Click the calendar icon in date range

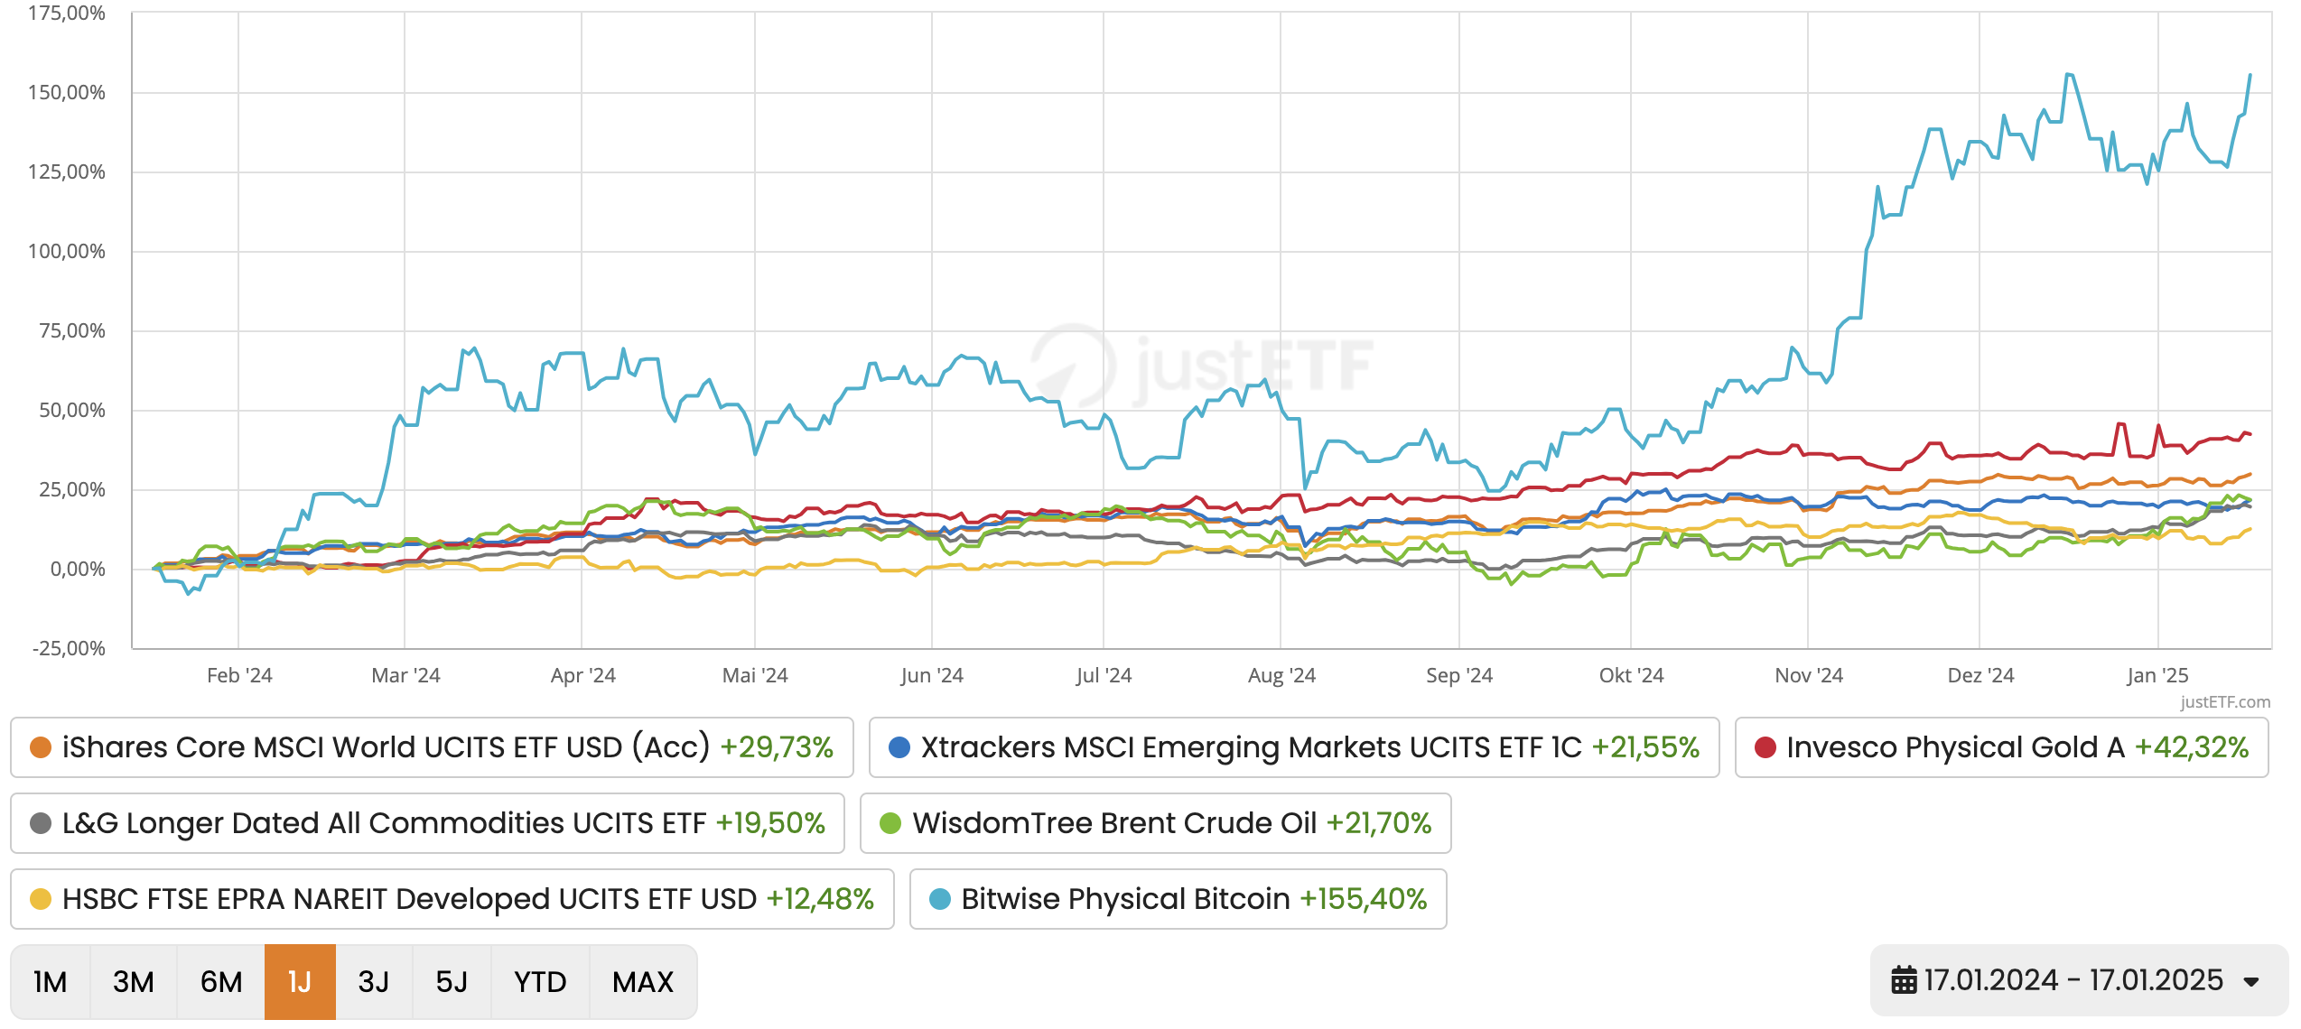pyautogui.click(x=1904, y=980)
